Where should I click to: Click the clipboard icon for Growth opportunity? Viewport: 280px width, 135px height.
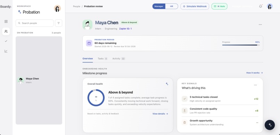point(185,123)
